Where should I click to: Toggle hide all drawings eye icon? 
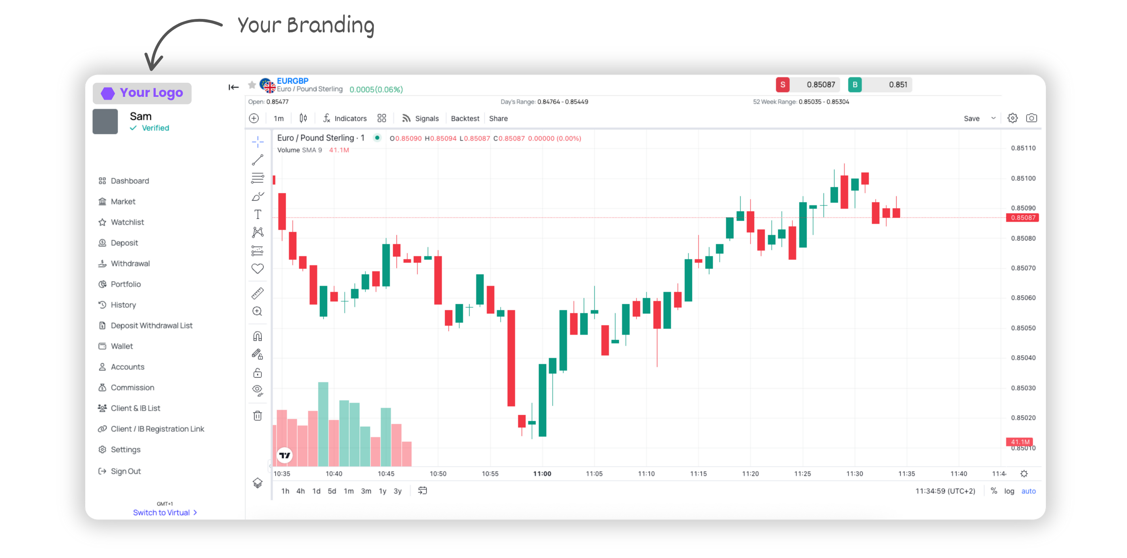click(x=258, y=390)
